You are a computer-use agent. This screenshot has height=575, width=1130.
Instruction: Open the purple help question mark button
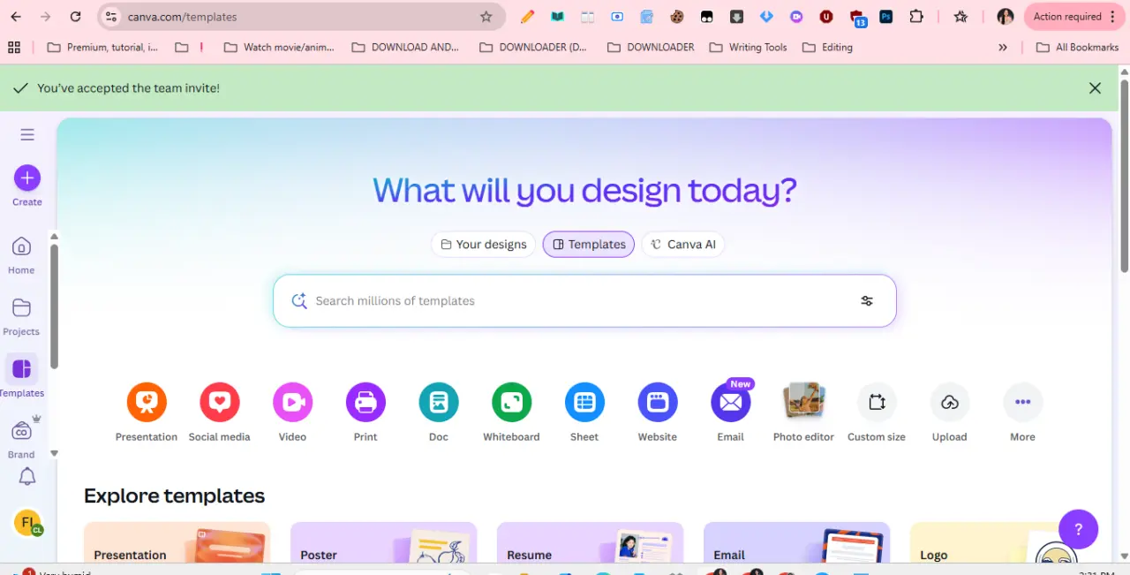1078,529
